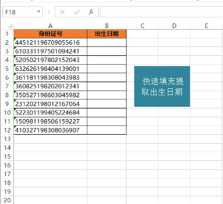The width and height of the screenshot is (223, 204).
Task: Select cell with 445121198709055616
Action: pos(50,42)
